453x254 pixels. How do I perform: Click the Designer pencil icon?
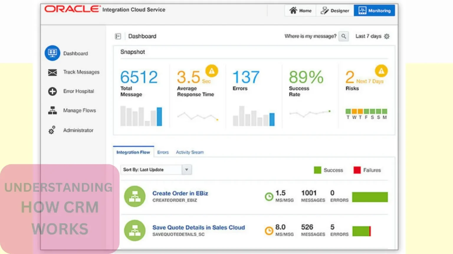click(324, 11)
